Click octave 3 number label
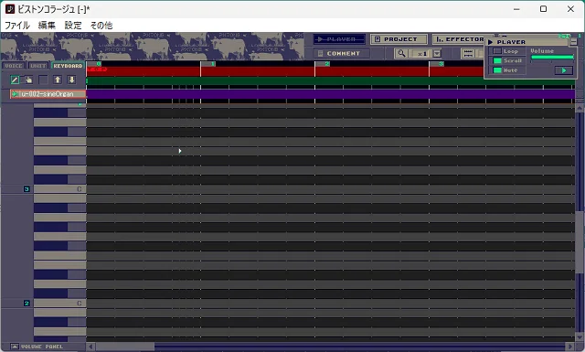 [x=27, y=189]
